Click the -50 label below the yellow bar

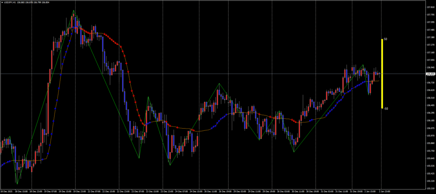[385, 109]
